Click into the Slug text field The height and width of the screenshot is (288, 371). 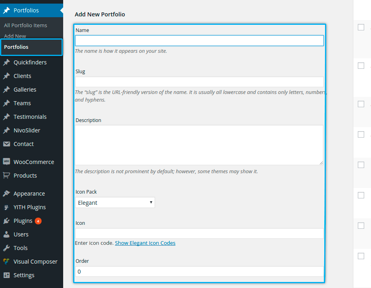pyautogui.click(x=199, y=82)
